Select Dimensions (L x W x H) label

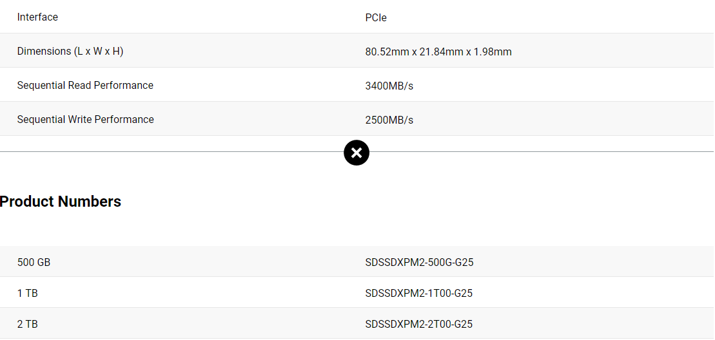pos(70,52)
